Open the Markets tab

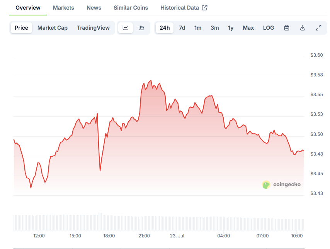pos(63,8)
